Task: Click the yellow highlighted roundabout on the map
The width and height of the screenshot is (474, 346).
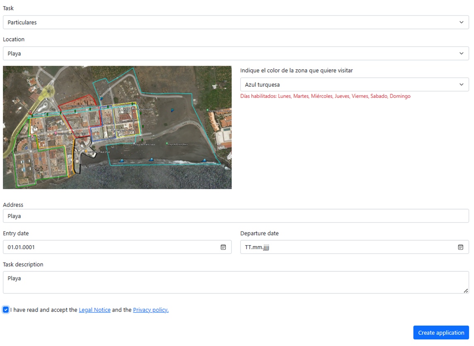Action: [49, 91]
